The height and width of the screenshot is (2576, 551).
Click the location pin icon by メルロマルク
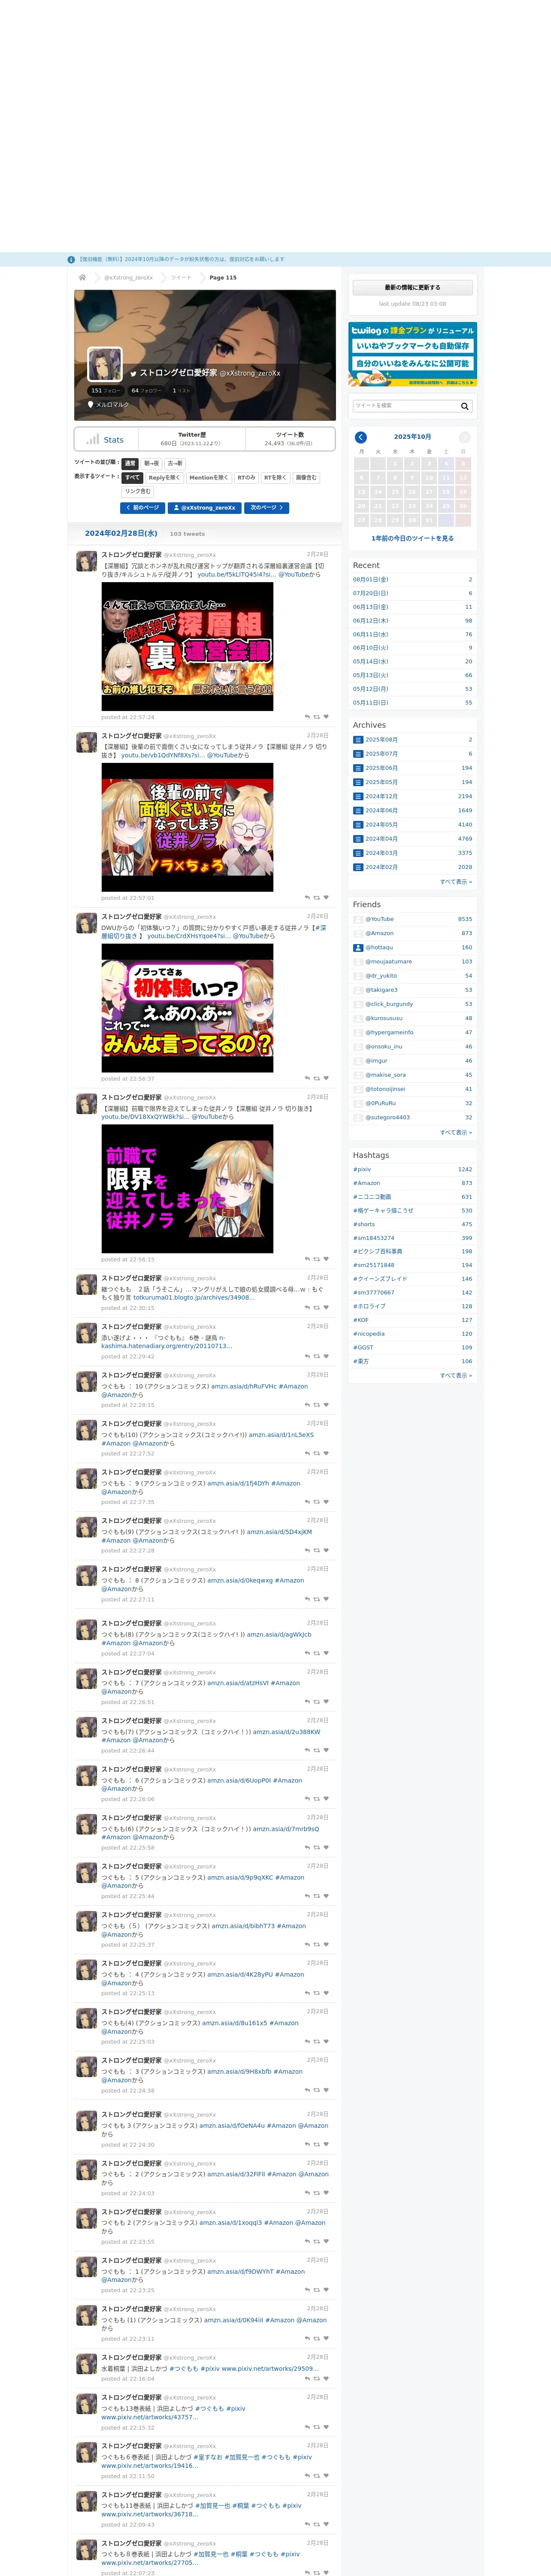coord(91,405)
